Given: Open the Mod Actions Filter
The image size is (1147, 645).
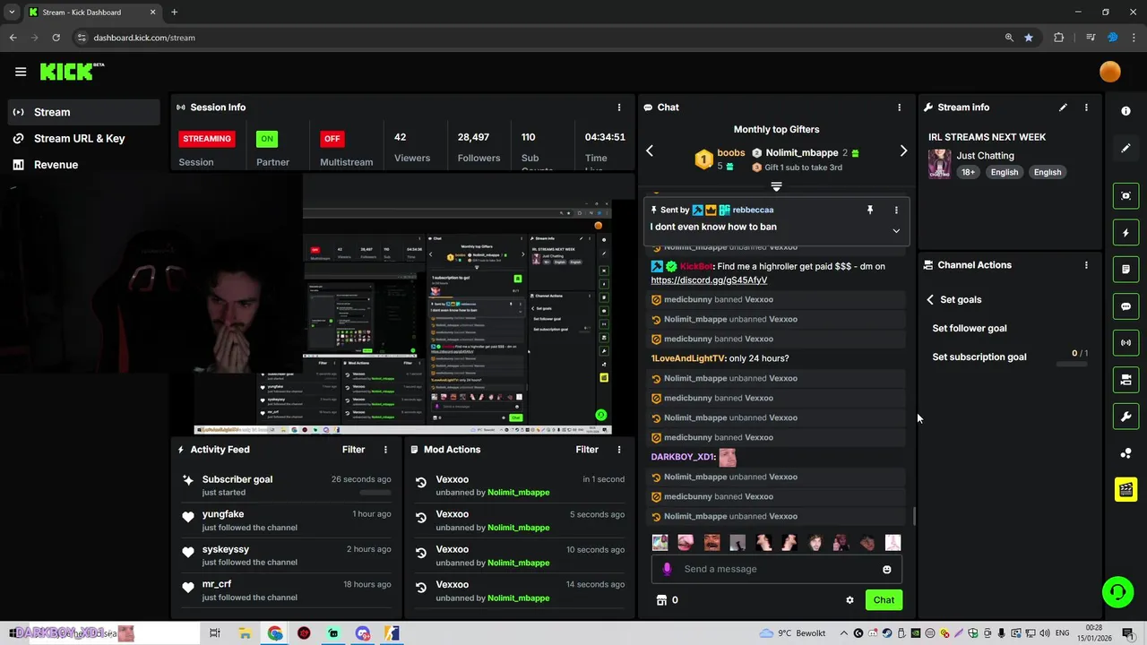Looking at the screenshot, I should (x=587, y=450).
